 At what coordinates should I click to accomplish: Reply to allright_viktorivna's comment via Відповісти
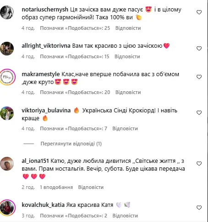[127, 56]
